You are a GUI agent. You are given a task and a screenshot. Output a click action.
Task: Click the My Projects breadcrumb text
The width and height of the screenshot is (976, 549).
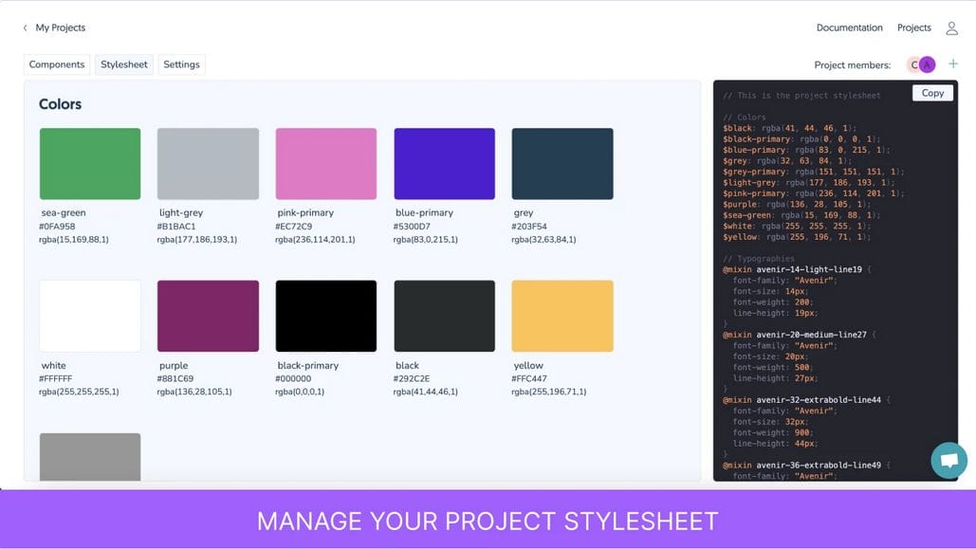[61, 28]
